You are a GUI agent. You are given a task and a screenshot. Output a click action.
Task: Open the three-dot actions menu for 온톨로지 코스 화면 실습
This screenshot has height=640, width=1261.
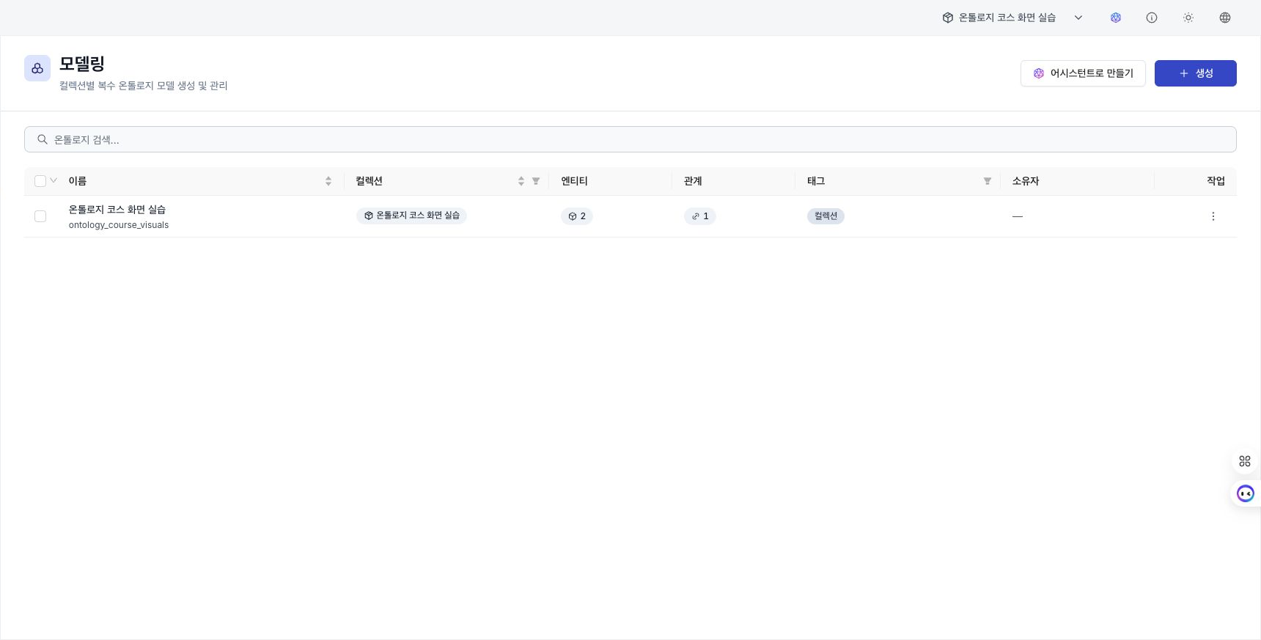1213,216
